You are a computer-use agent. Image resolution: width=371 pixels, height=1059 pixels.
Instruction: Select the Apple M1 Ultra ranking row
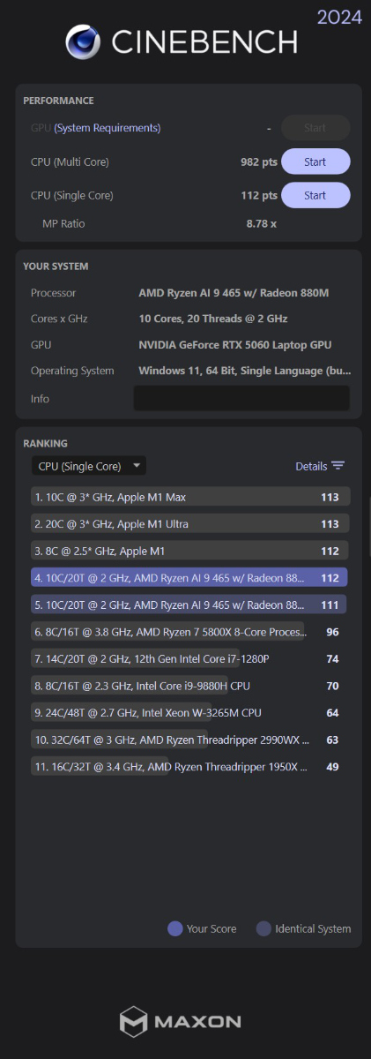click(190, 523)
